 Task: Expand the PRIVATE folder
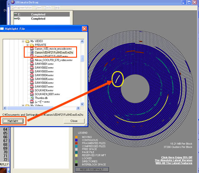click(x=28, y=45)
